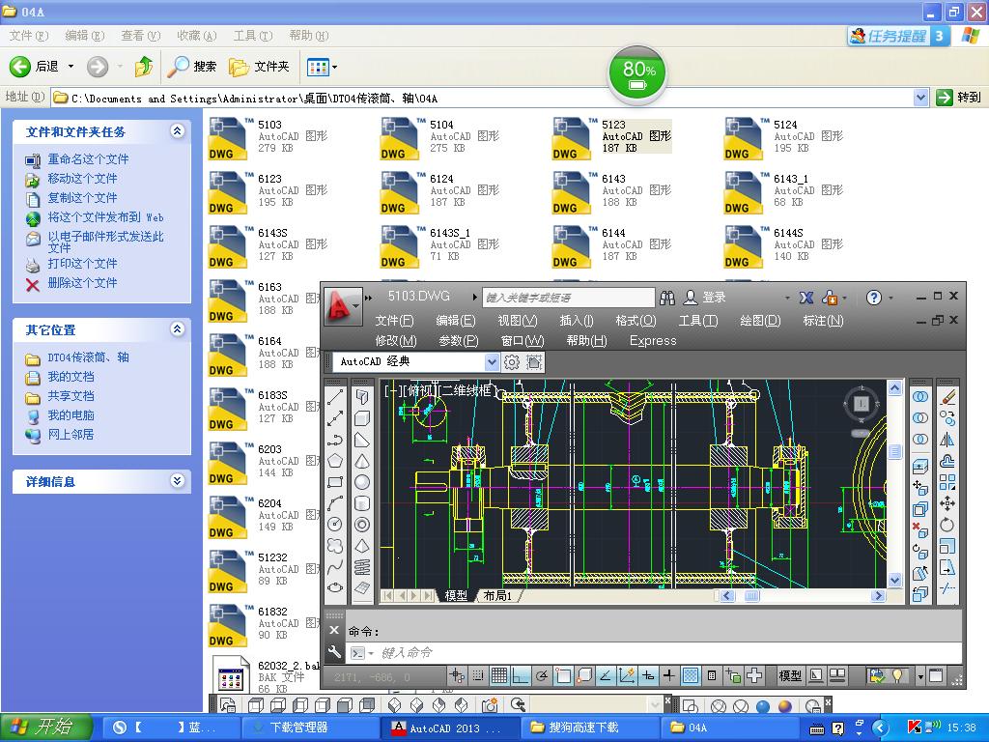
Task: Open the 绘图(D) menu
Action: point(760,321)
